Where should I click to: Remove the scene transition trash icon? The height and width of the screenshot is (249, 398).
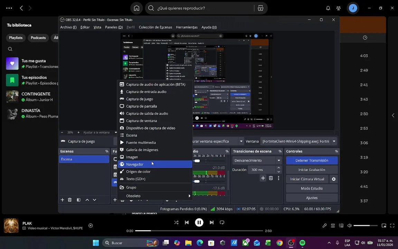[x=271, y=178]
